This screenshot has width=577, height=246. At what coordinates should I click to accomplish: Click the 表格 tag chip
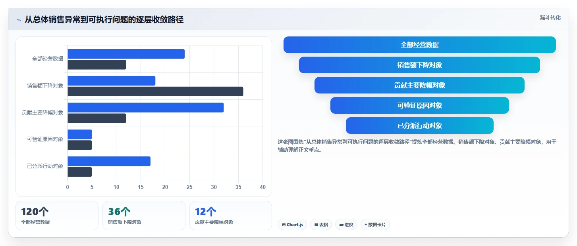tap(321, 225)
